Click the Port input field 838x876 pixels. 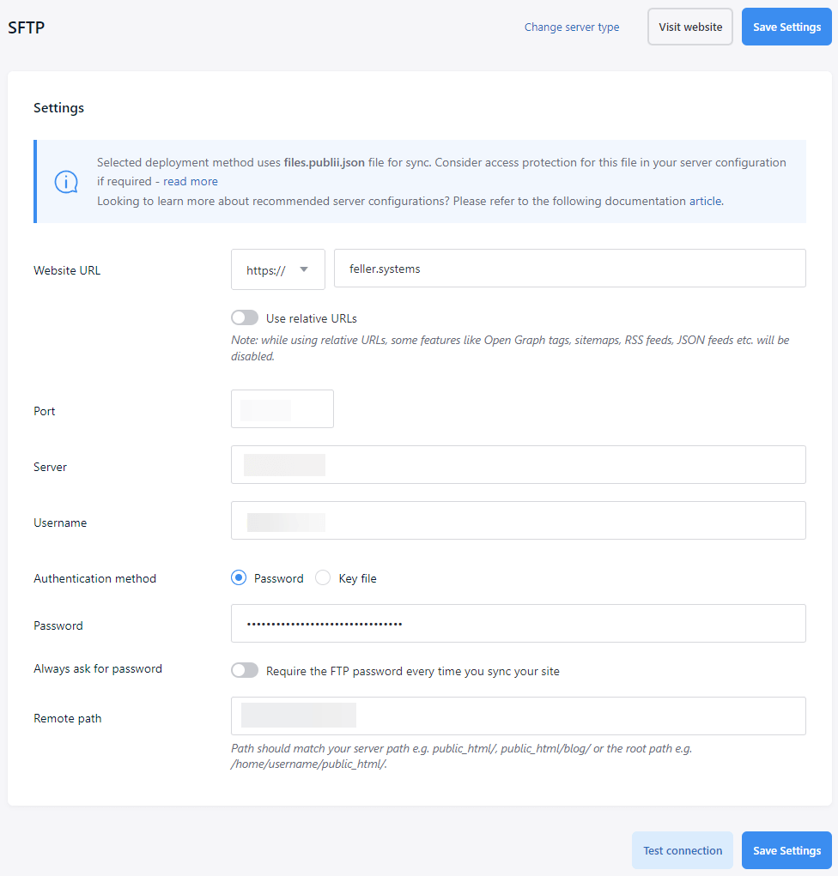(x=282, y=409)
